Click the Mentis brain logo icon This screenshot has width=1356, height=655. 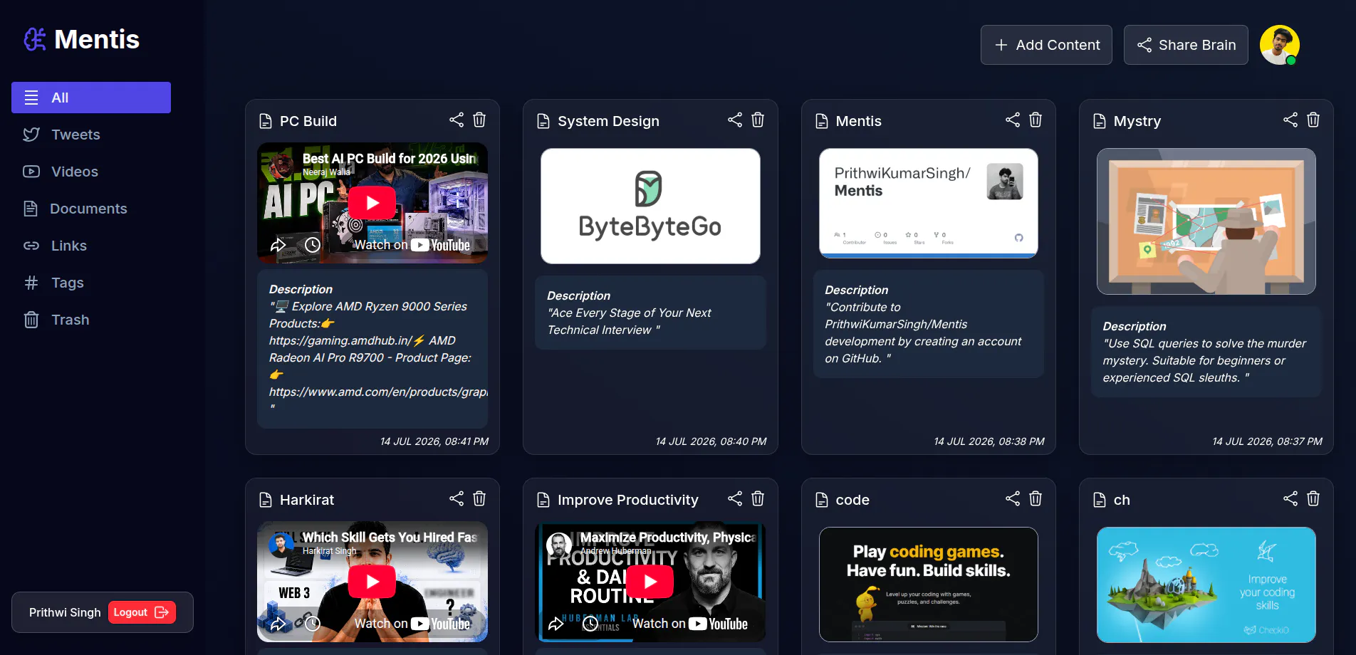tap(35, 39)
